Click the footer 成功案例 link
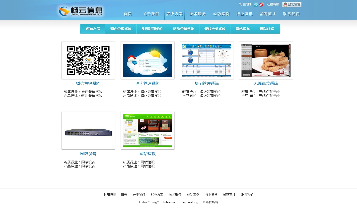Screen dimensions: 357x211 [193, 195]
